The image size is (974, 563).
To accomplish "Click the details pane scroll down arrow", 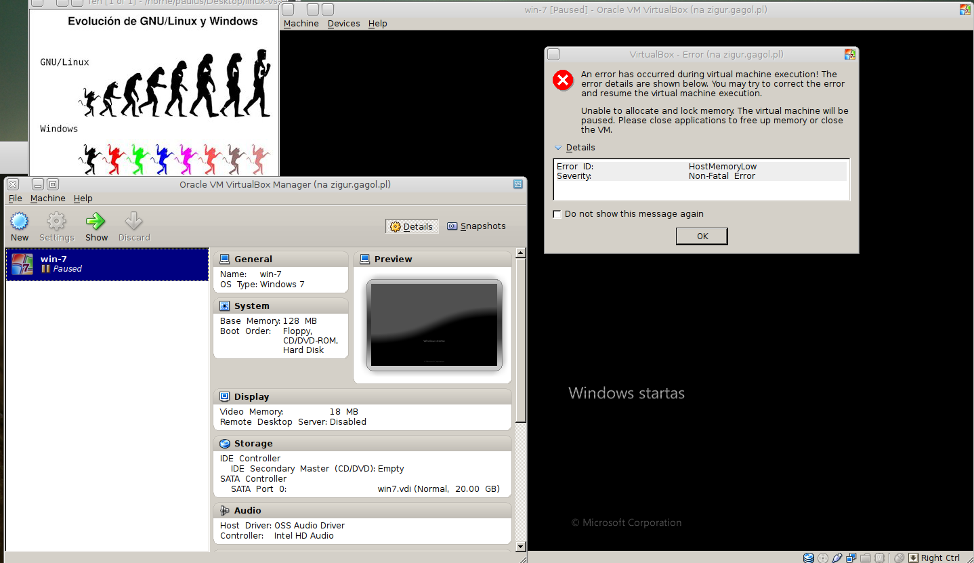I will [520, 546].
